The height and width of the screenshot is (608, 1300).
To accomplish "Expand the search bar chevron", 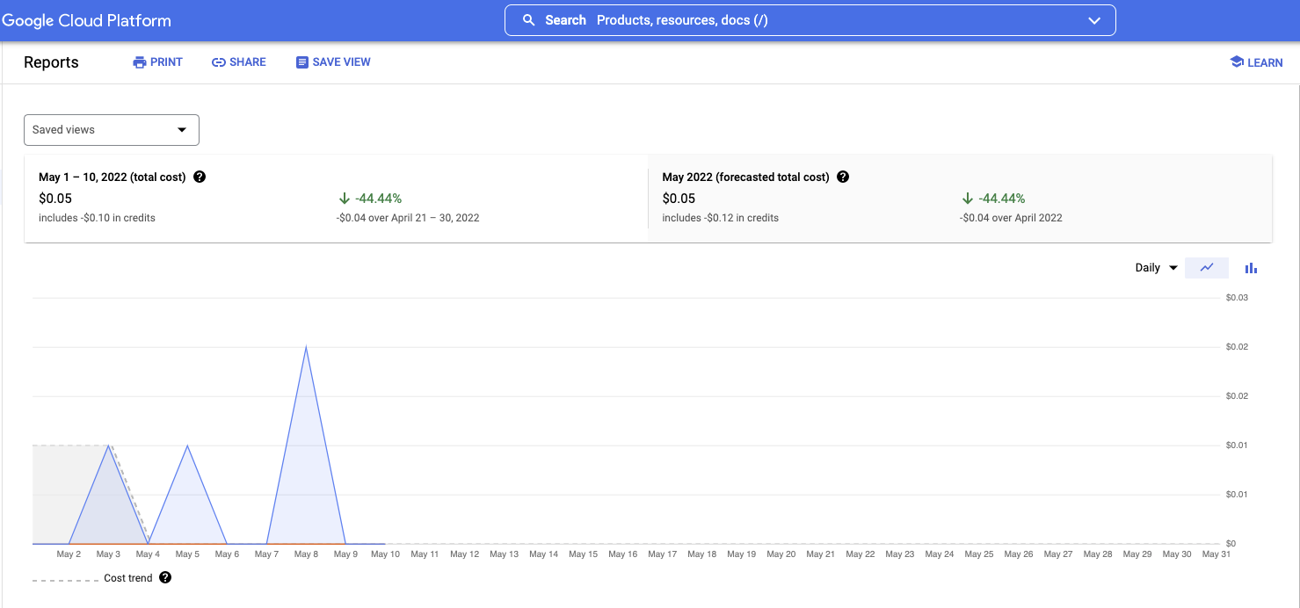I will 1093,19.
